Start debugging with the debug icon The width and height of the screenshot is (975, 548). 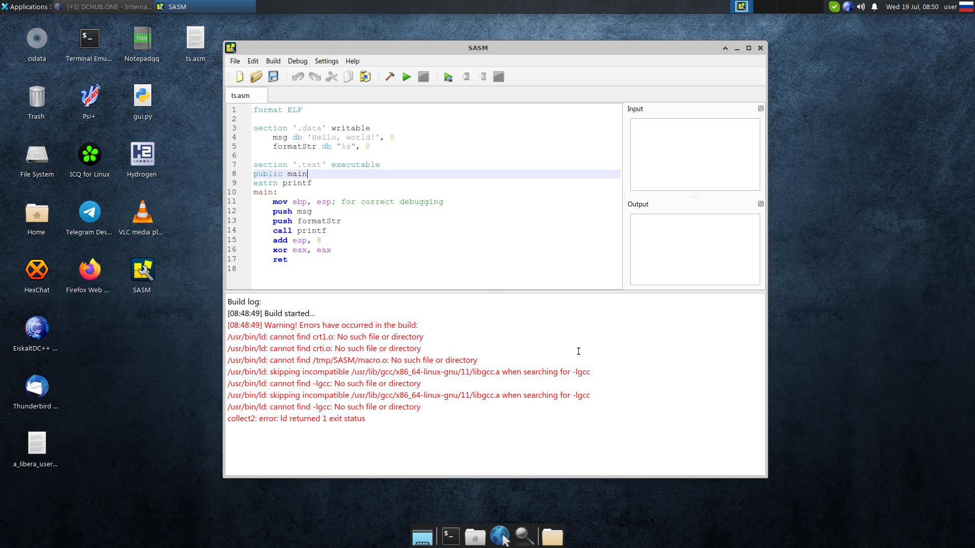[448, 77]
